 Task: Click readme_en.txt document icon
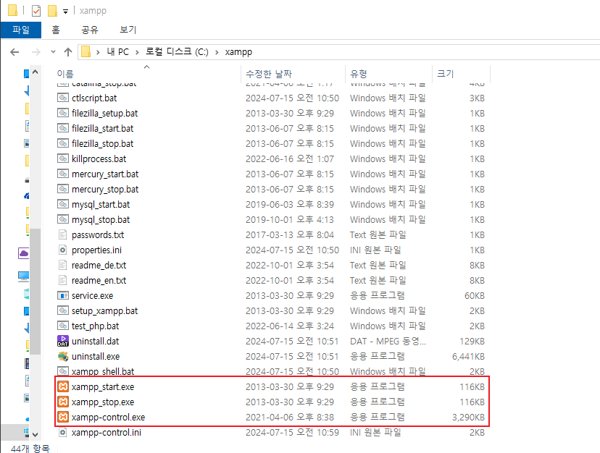tap(63, 280)
